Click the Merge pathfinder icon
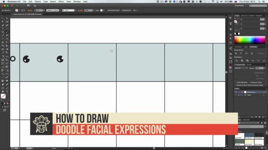268x150 pixels. pyautogui.click(x=247, y=60)
